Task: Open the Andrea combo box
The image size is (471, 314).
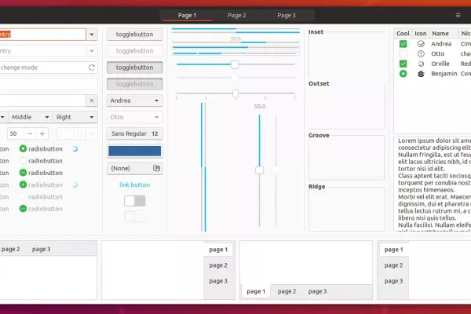Action: coord(134,100)
